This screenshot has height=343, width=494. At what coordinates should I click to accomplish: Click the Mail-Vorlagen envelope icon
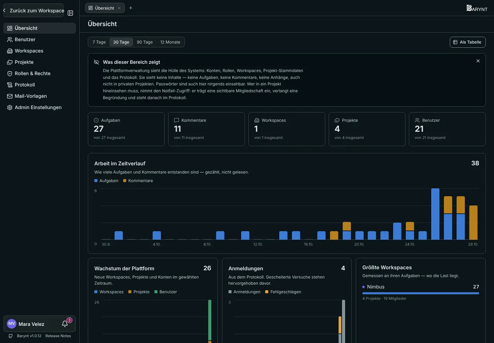(x=10, y=96)
